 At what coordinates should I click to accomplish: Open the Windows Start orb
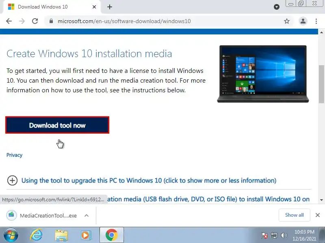pyautogui.click(x=11, y=235)
